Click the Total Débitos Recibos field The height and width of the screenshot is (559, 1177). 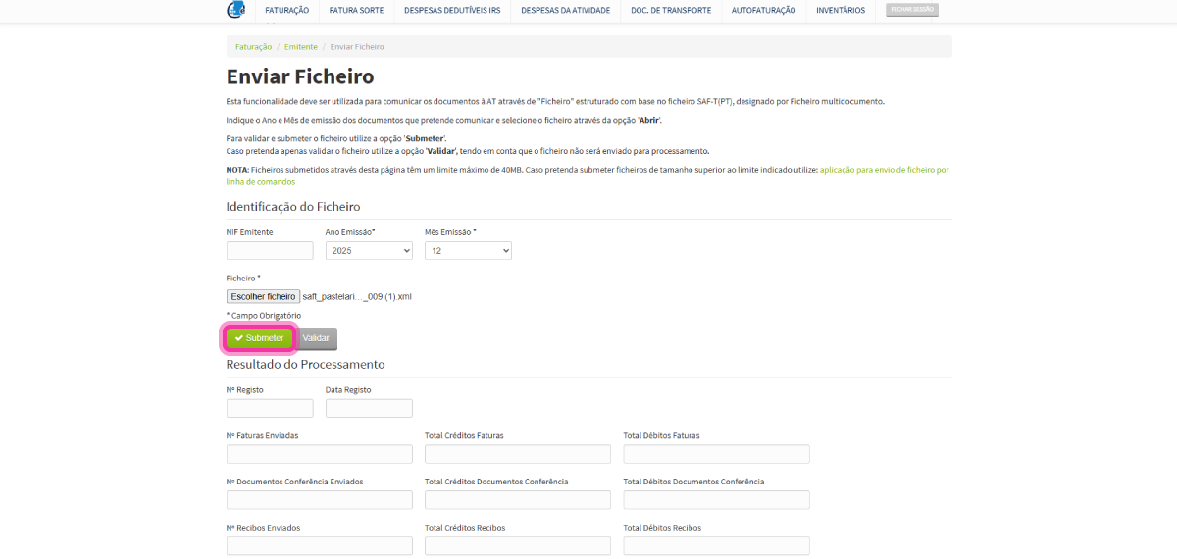pos(716,546)
